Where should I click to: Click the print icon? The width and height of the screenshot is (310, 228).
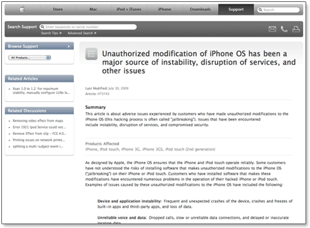296,29
